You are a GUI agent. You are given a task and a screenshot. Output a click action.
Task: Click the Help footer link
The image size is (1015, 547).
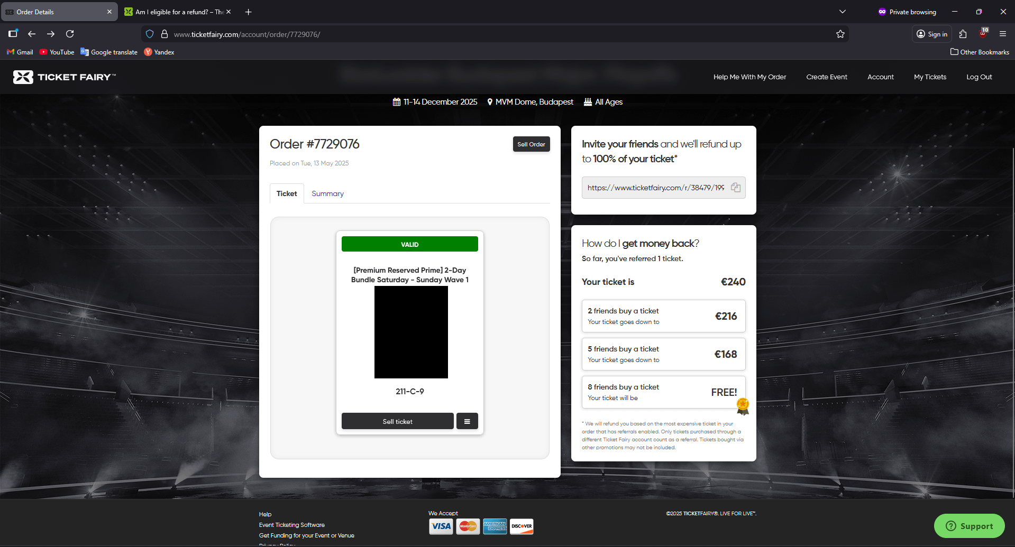[x=265, y=514]
